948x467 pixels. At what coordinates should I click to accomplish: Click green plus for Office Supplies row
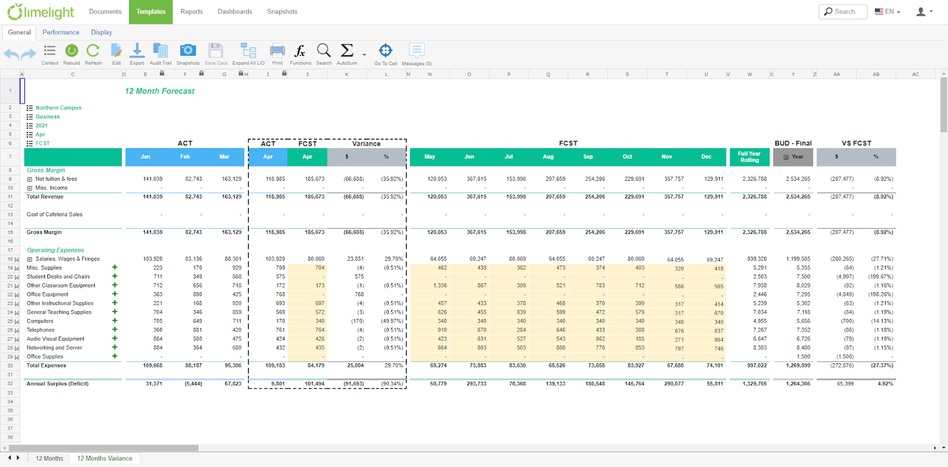tap(115, 356)
